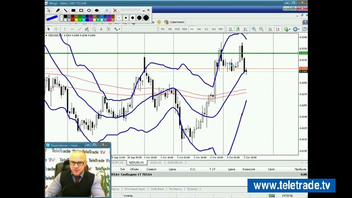Image resolution: width=352 pixels, height=198 pixels.
Task: Open the indicators list dropdown
Action: (287, 29)
